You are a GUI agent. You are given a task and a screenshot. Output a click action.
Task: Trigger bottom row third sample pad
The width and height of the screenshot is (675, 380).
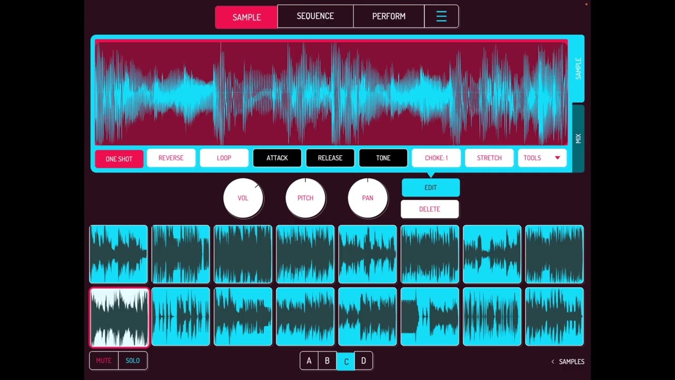click(243, 317)
